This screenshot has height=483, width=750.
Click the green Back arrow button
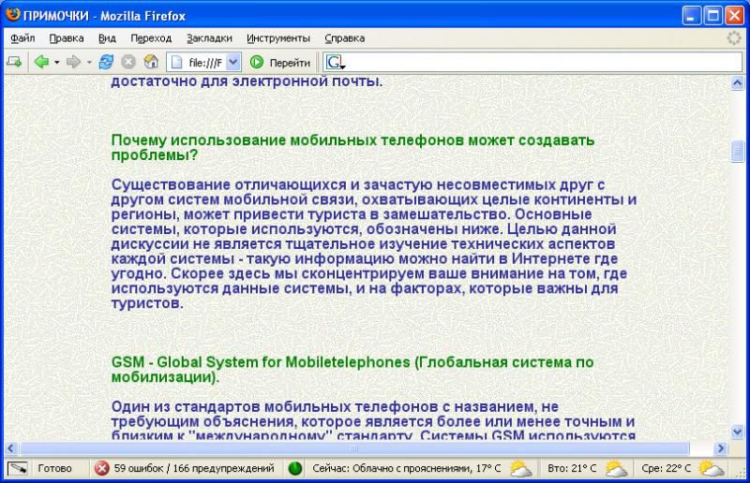click(40, 62)
